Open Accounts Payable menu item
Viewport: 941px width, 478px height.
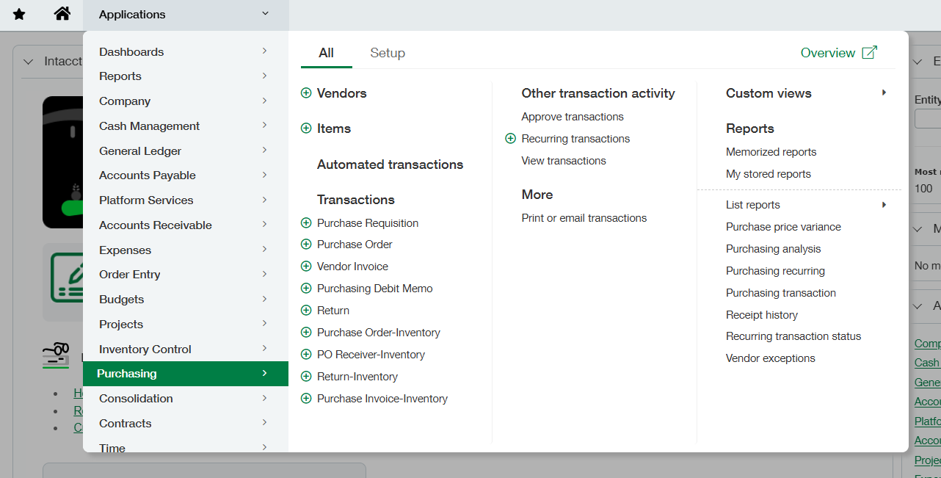point(148,175)
